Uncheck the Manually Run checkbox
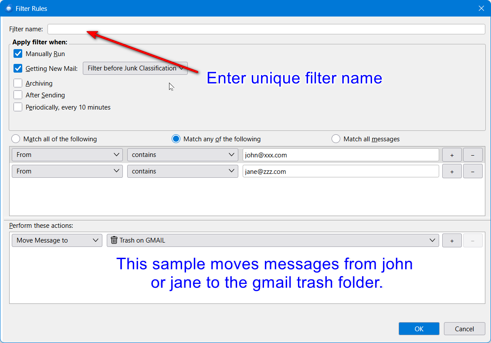The width and height of the screenshot is (491, 343). [18, 54]
